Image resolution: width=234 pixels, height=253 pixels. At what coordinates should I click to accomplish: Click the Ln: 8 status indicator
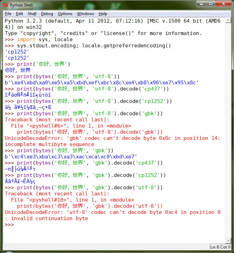(x=214, y=247)
